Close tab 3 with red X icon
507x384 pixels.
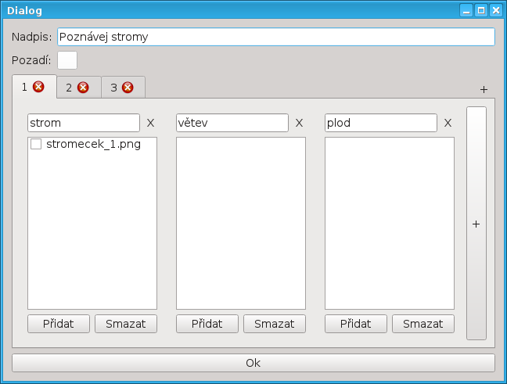point(128,88)
